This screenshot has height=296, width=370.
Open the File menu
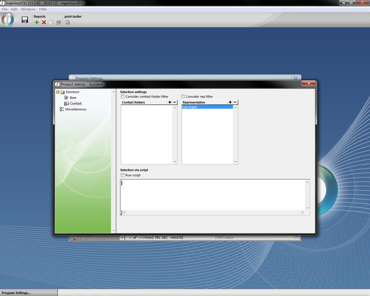click(5, 9)
